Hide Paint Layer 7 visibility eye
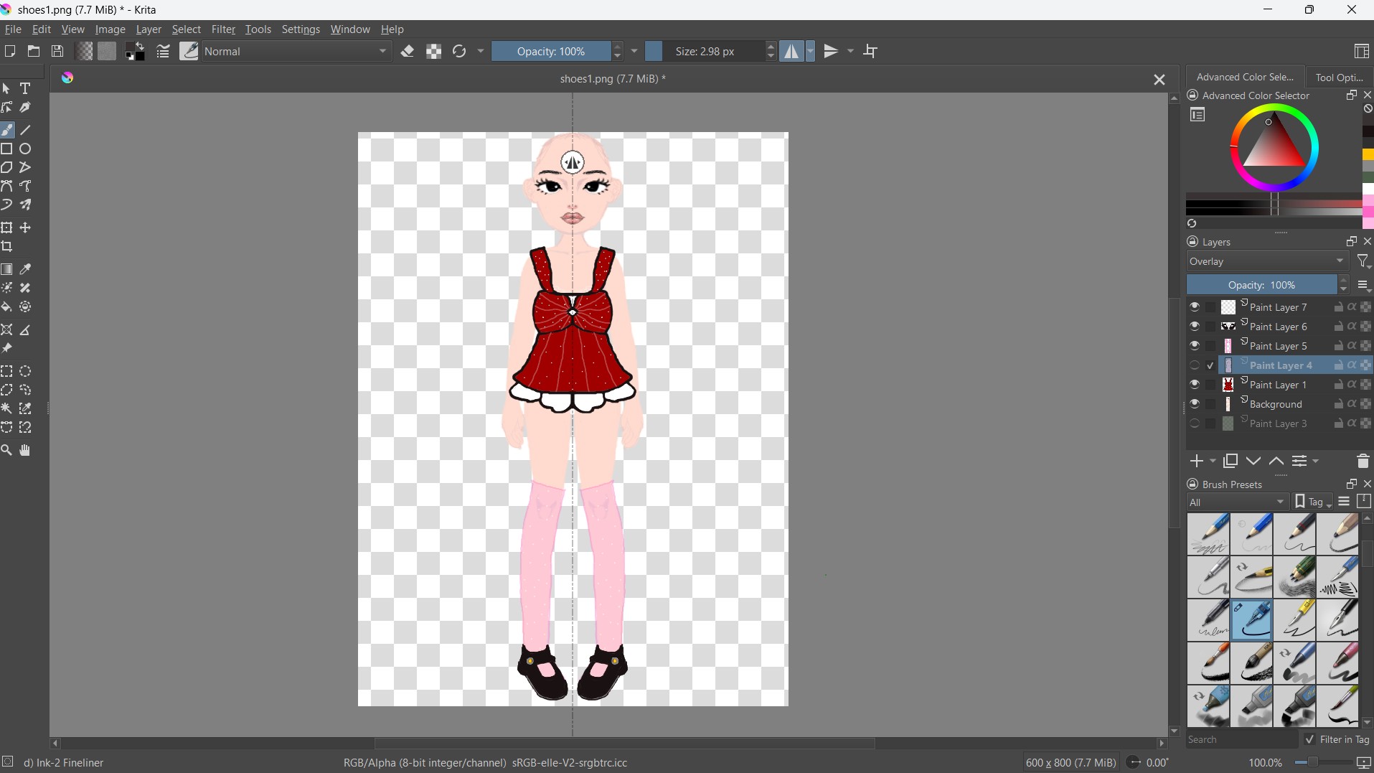The image size is (1374, 773). [1194, 307]
